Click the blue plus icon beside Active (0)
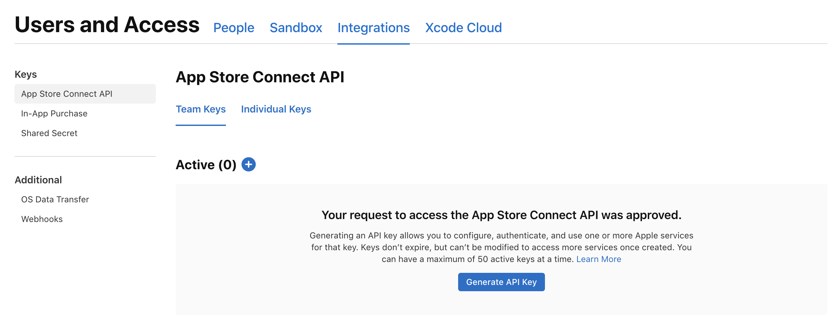 click(249, 164)
